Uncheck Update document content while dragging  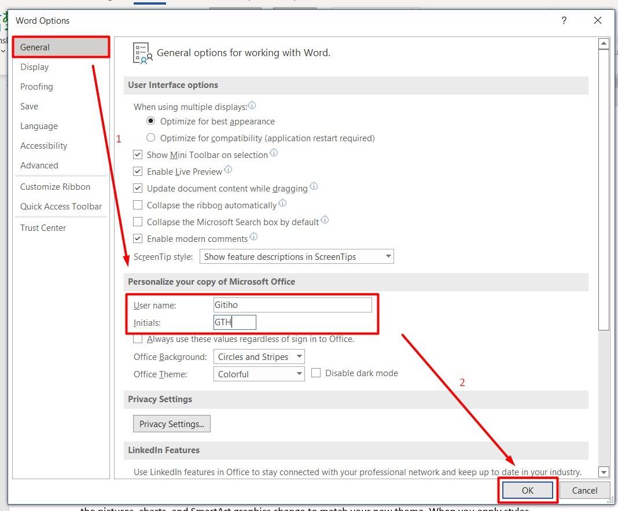tap(138, 188)
